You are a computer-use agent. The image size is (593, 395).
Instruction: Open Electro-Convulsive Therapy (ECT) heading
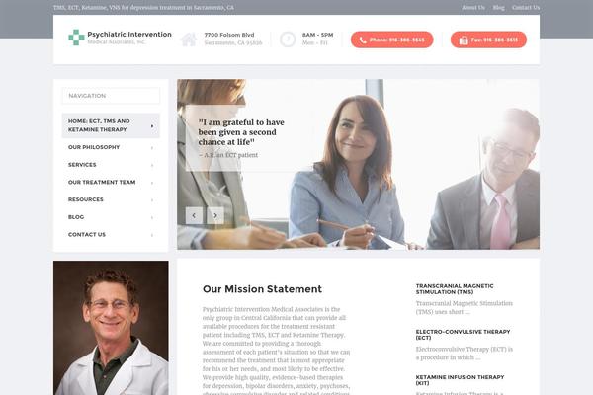click(463, 335)
